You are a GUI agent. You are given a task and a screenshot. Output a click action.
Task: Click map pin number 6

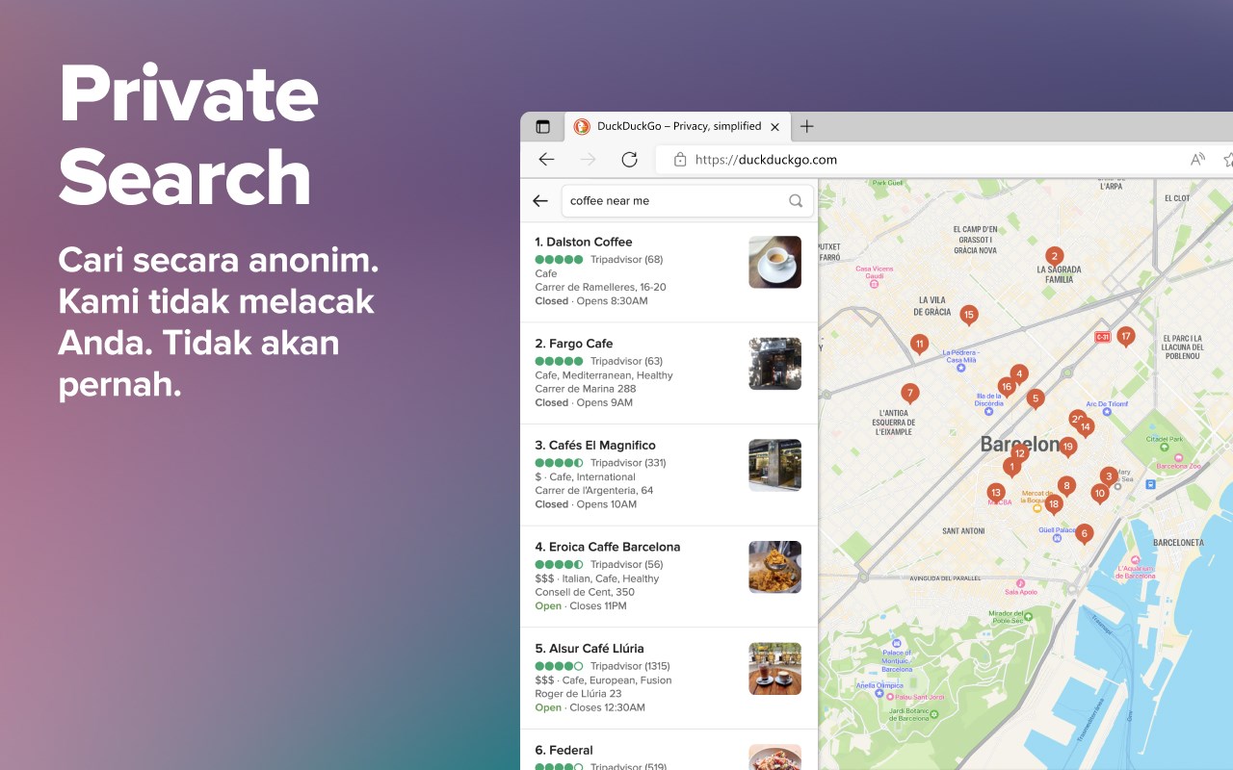[x=1084, y=534]
